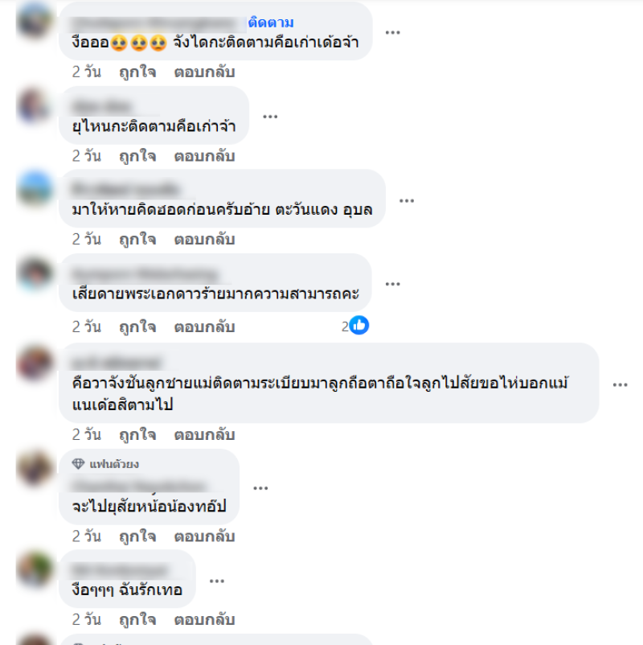643x645 pixels.
Task: Reply to the long คือวาจังซันลูกชาย comment
Action: (204, 435)
